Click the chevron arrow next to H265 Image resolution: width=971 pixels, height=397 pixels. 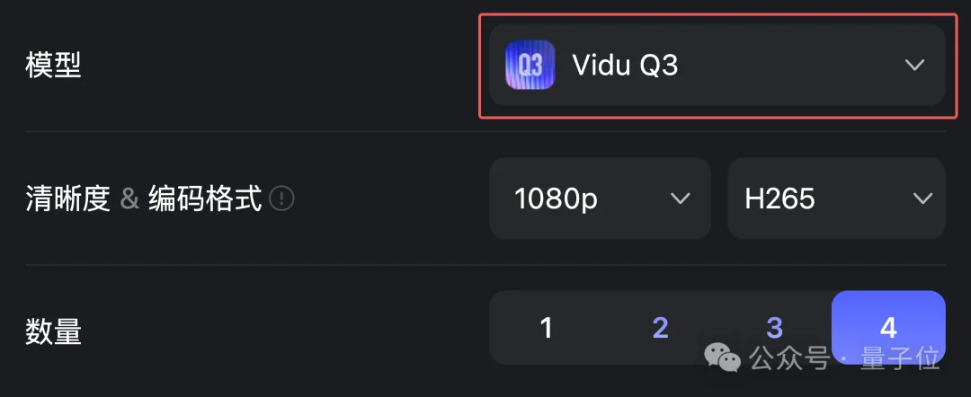[x=921, y=198]
